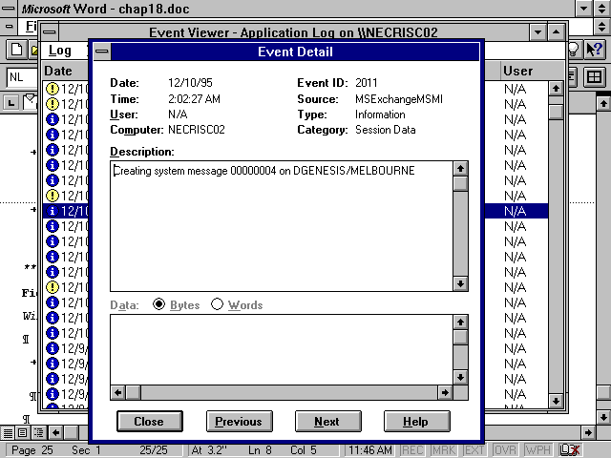The height and width of the screenshot is (458, 611).
Task: Click Word vertical scroll up arrow
Action: pyautogui.click(x=603, y=103)
